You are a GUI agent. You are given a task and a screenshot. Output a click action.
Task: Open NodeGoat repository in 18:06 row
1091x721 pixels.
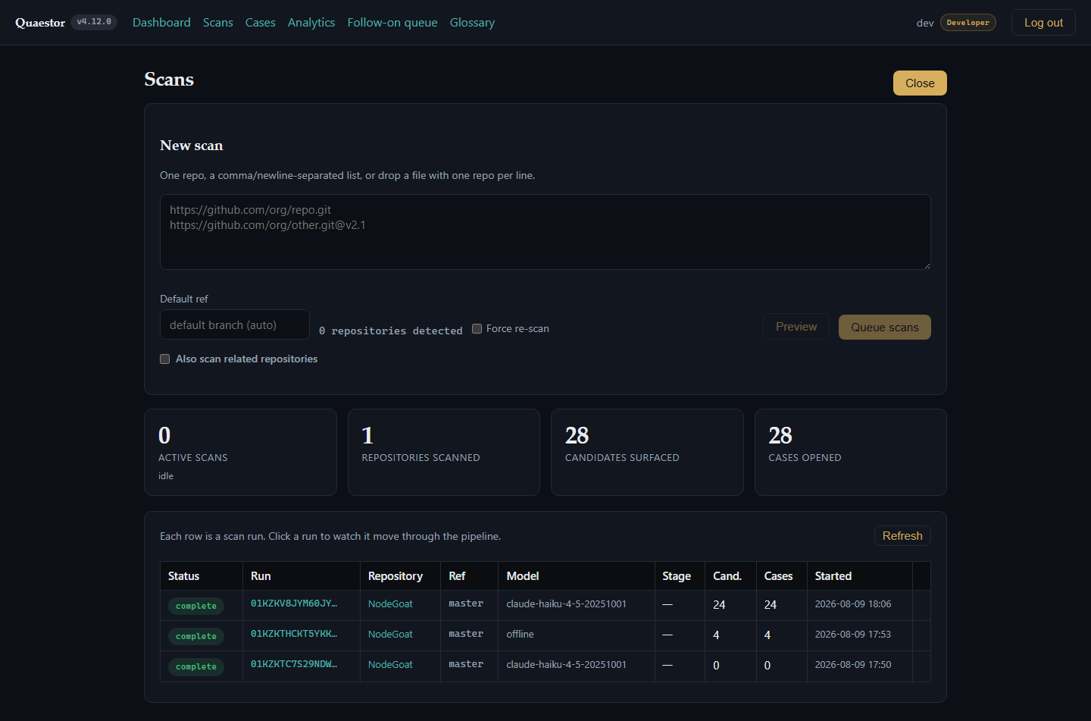pos(390,604)
